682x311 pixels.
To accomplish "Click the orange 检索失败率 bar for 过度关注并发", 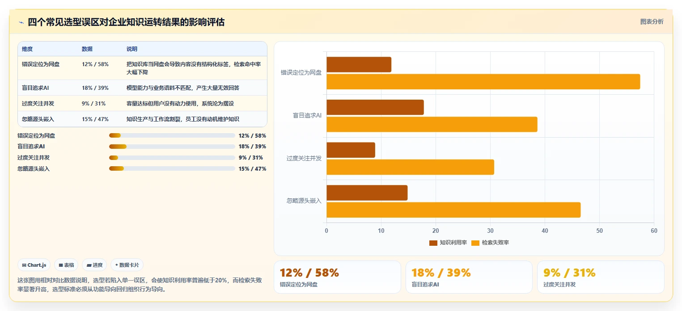I will click(x=411, y=167).
